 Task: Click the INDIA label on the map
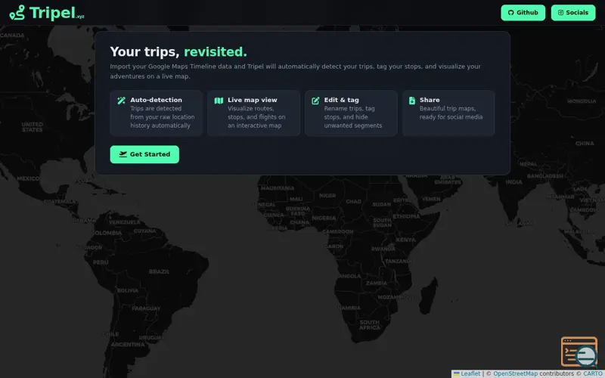[x=513, y=181]
